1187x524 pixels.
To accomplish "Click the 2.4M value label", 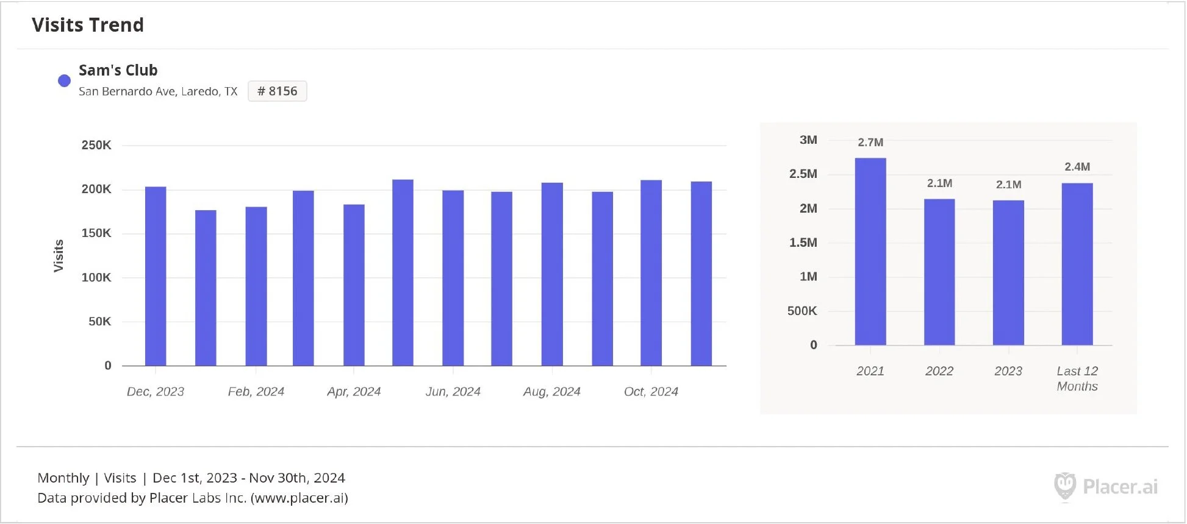I will (x=1077, y=167).
